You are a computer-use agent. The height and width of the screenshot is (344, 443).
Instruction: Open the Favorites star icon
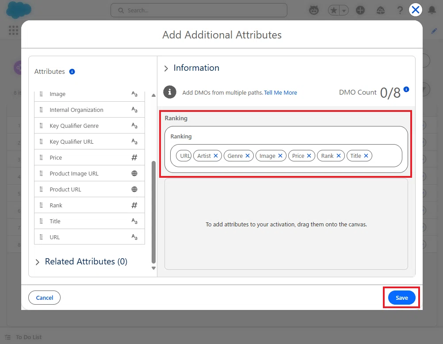pyautogui.click(x=334, y=11)
